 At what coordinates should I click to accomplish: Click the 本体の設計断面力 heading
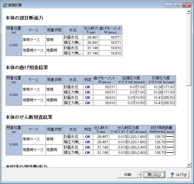[x=24, y=18]
